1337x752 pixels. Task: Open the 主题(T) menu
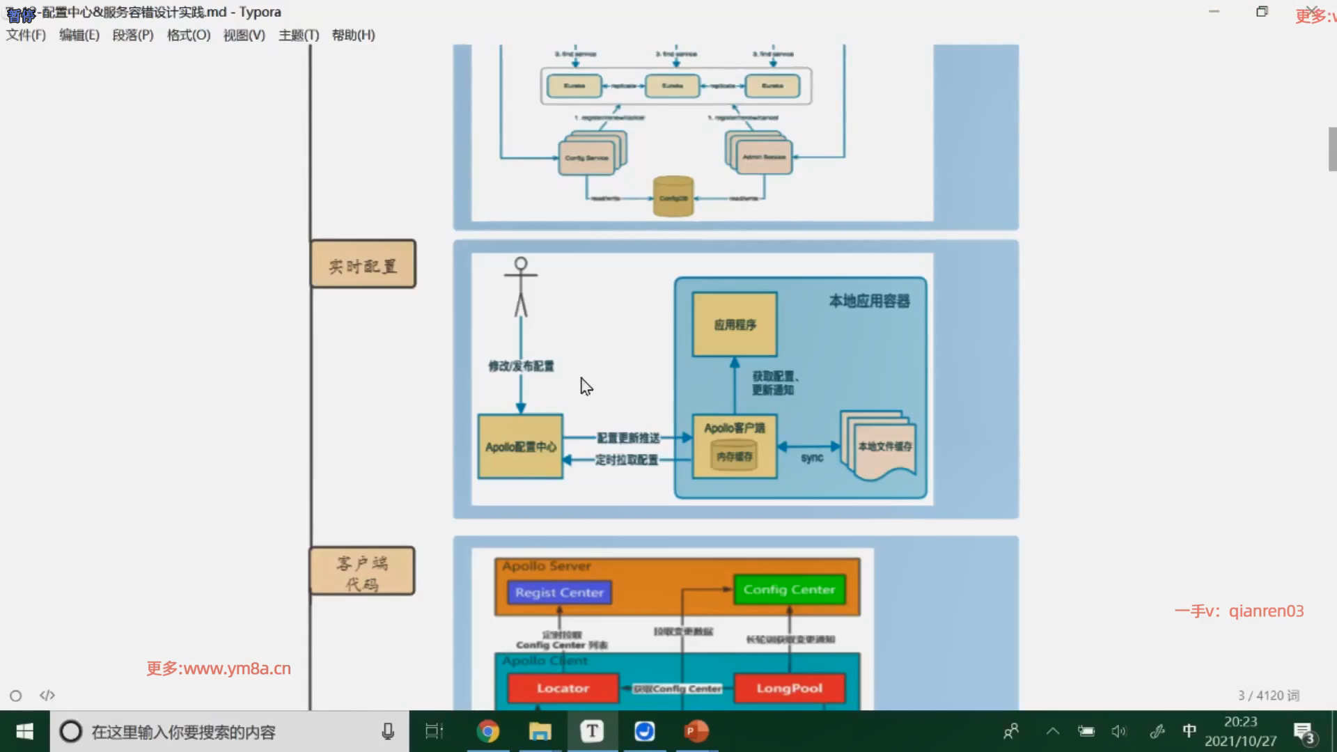pyautogui.click(x=298, y=35)
